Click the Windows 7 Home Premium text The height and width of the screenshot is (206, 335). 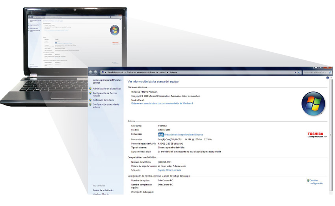tap(144, 92)
